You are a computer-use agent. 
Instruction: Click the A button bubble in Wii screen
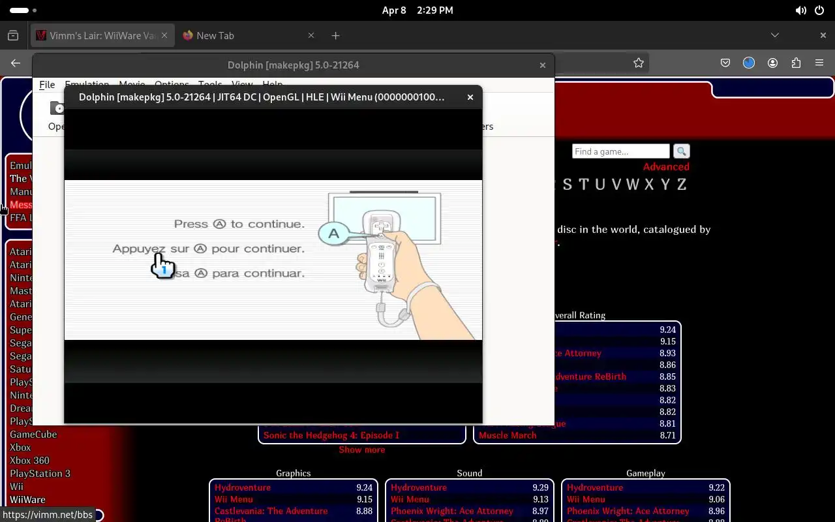coord(334,234)
